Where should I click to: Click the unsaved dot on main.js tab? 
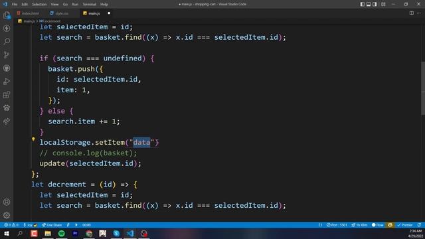coord(109,13)
